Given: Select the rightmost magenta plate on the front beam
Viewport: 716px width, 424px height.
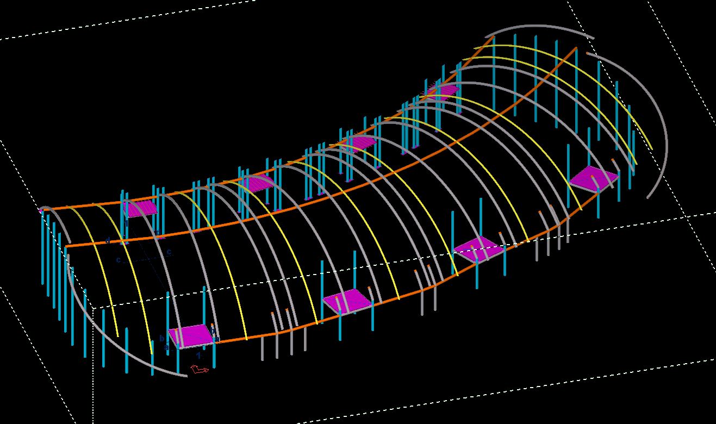Looking at the screenshot, I should pos(594,179).
